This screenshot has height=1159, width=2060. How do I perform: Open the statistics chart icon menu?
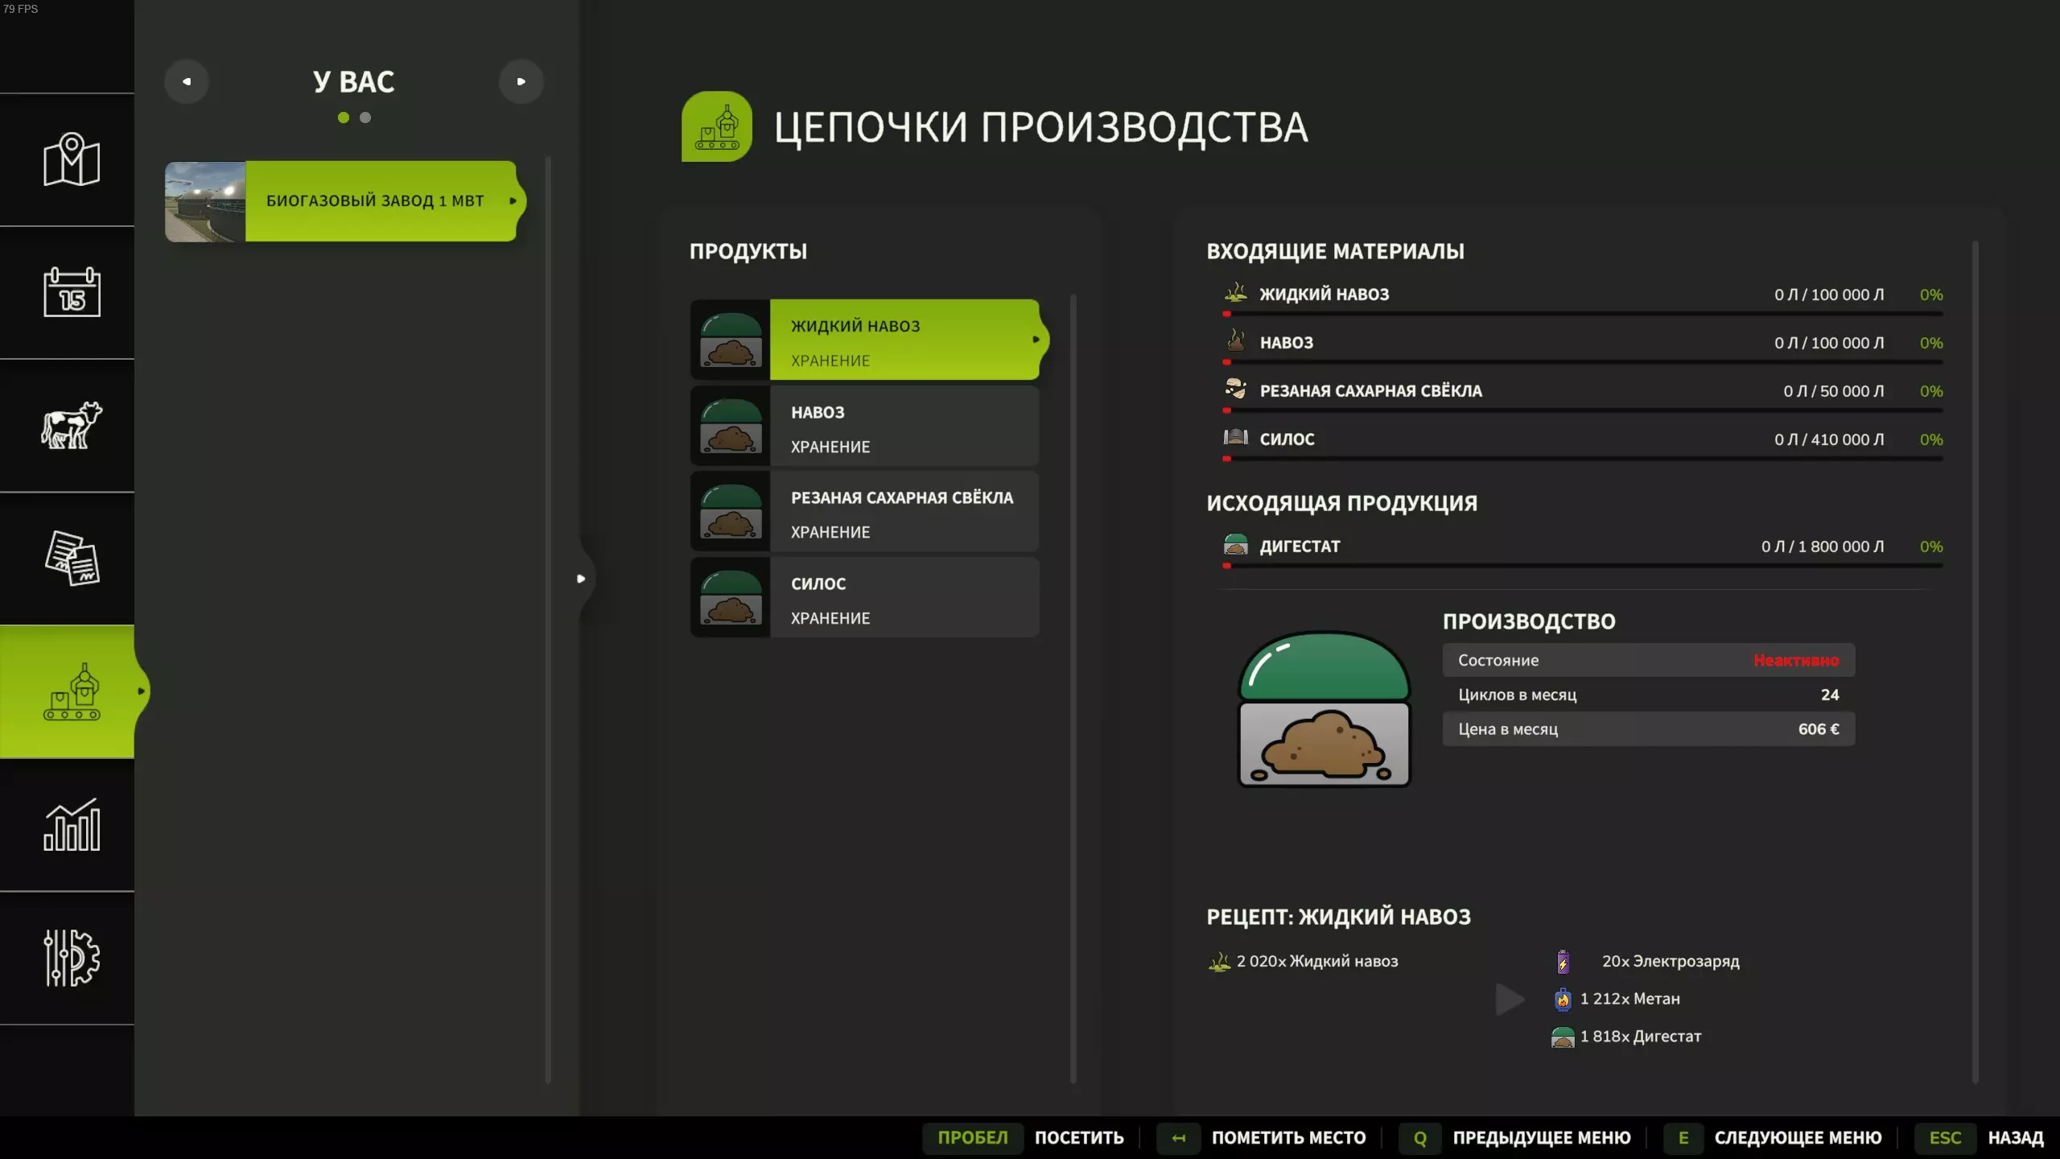pos(71,825)
